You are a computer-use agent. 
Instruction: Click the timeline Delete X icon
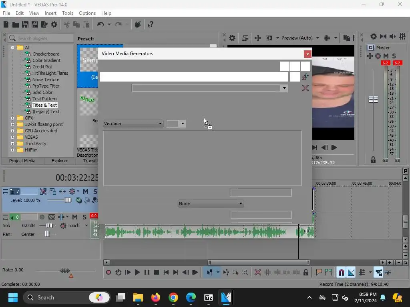(257, 273)
